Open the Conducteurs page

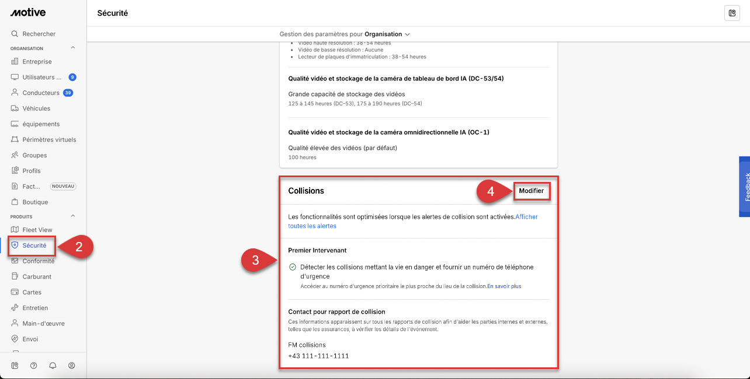[x=43, y=93]
